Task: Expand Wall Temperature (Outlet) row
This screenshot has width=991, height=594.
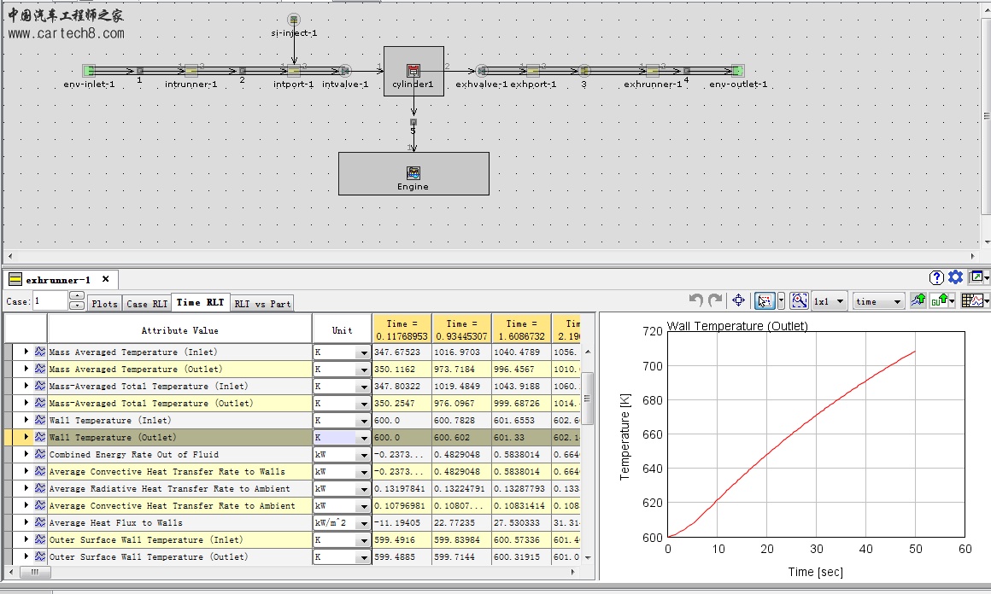Action: pyautogui.click(x=26, y=437)
